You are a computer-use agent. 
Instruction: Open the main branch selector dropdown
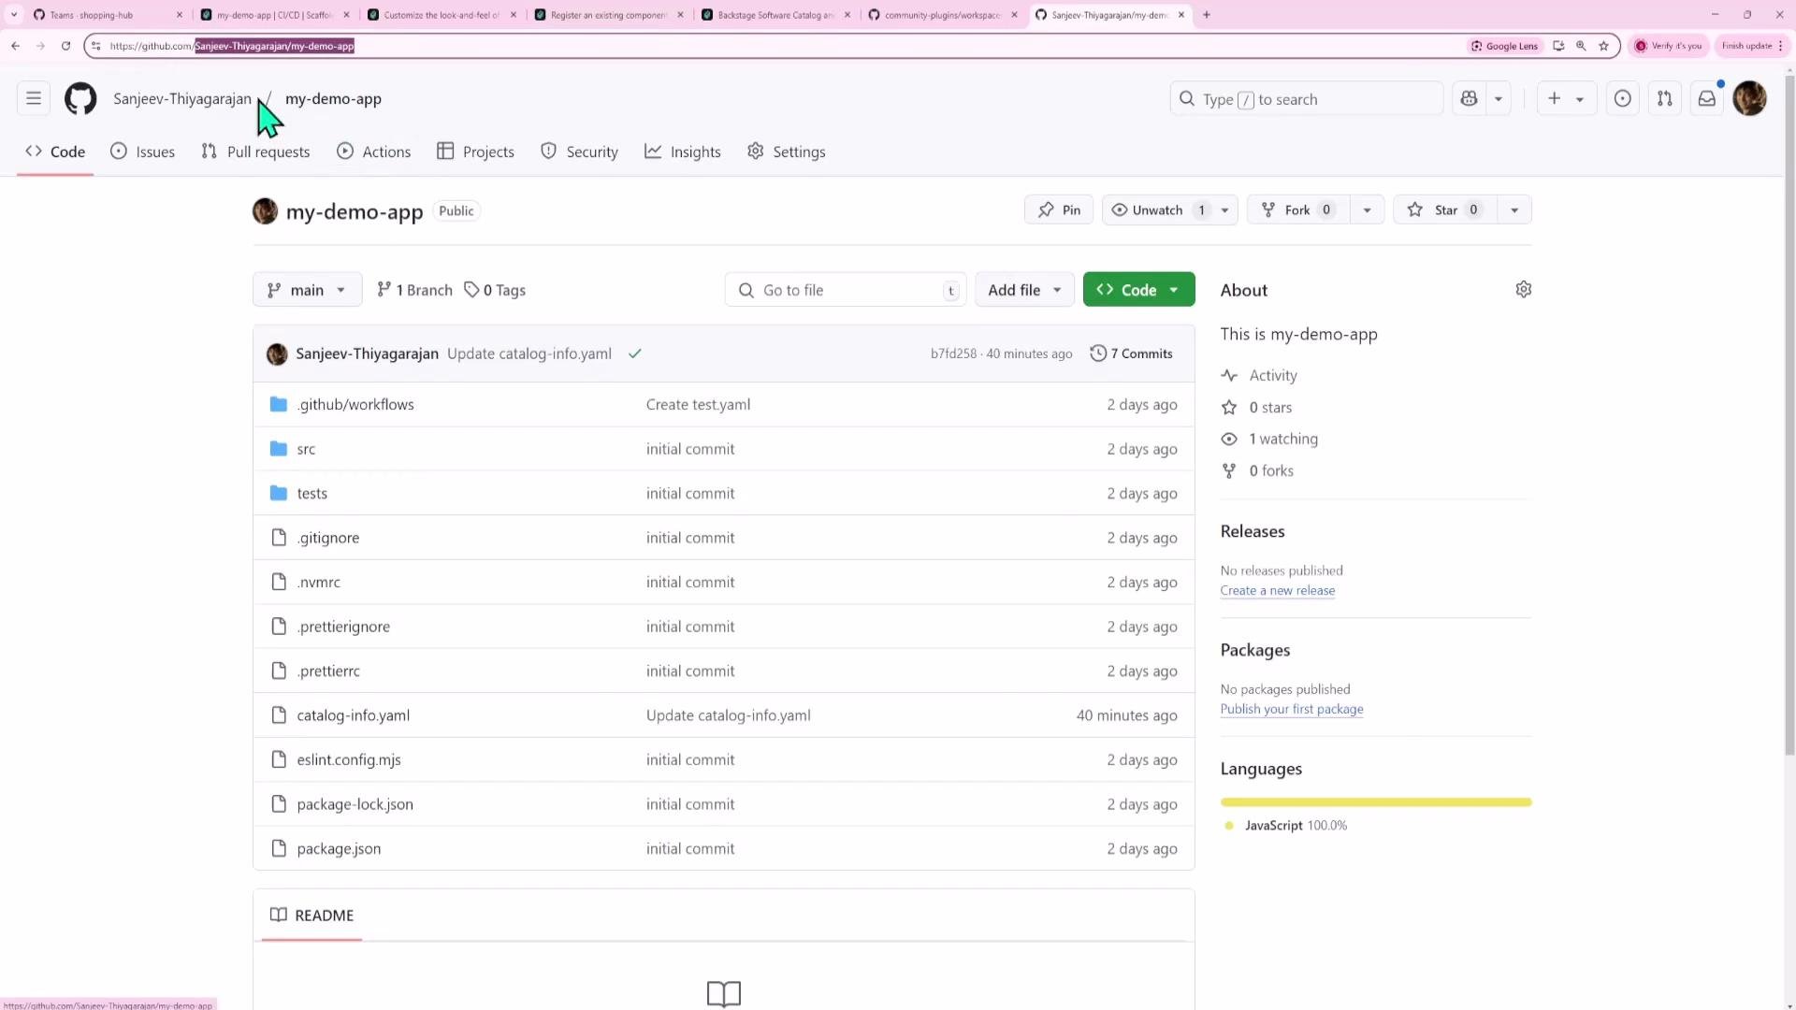click(307, 290)
